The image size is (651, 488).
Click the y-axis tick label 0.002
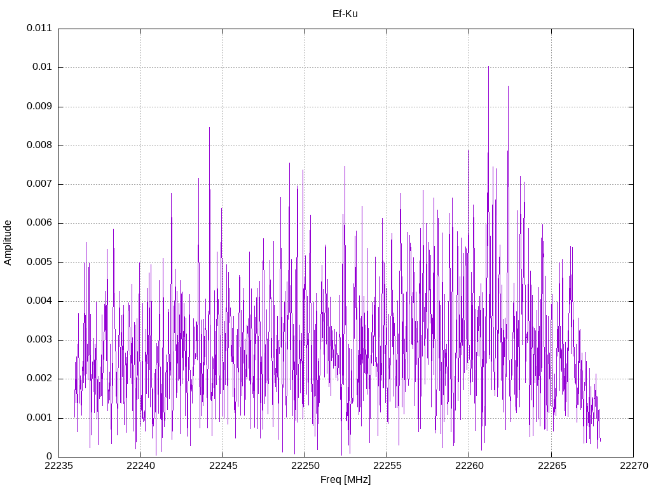[39, 379]
